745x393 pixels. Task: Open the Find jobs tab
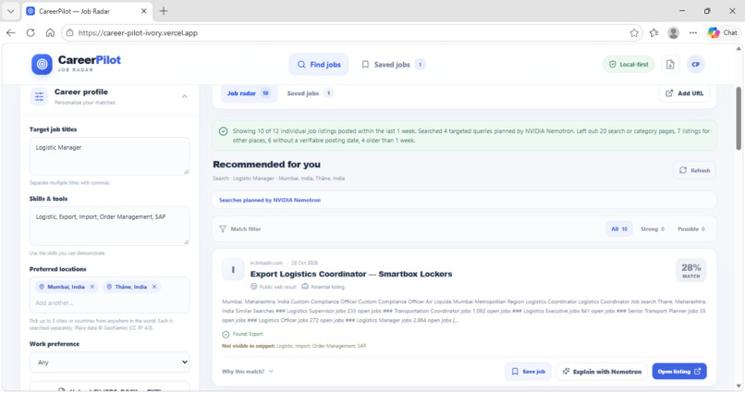pyautogui.click(x=319, y=65)
